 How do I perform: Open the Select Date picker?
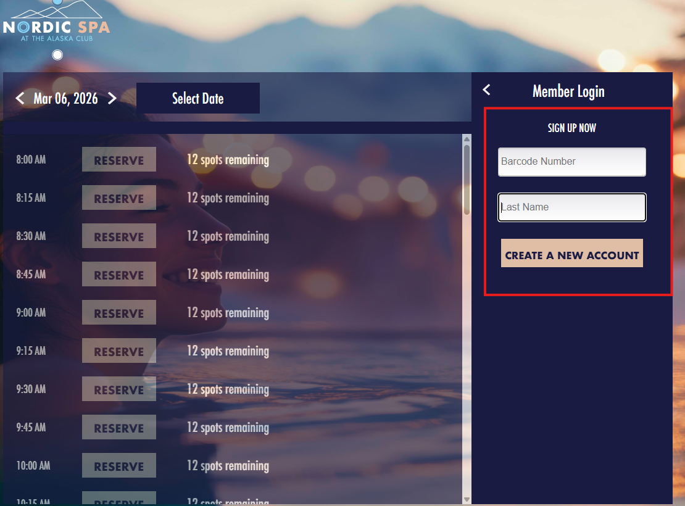(197, 99)
